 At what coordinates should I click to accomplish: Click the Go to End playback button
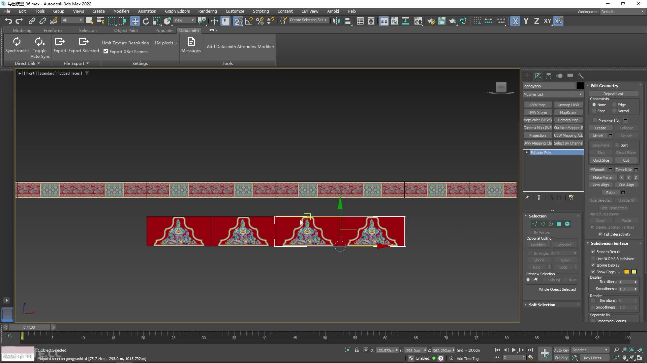(530, 350)
